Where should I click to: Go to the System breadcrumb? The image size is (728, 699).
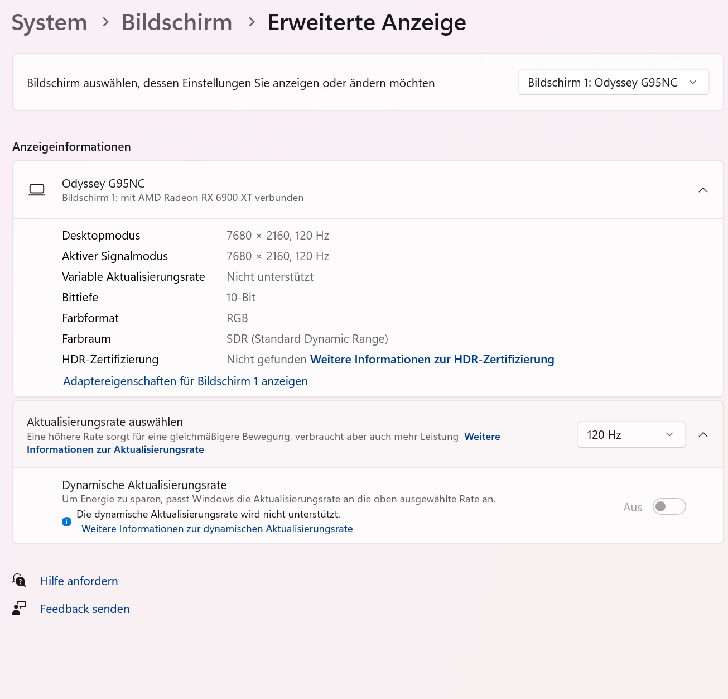[x=49, y=22]
